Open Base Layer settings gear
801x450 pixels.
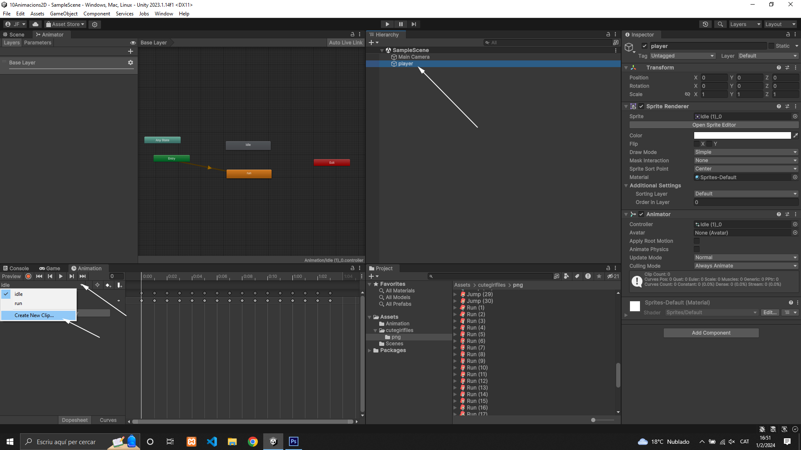coord(131,62)
